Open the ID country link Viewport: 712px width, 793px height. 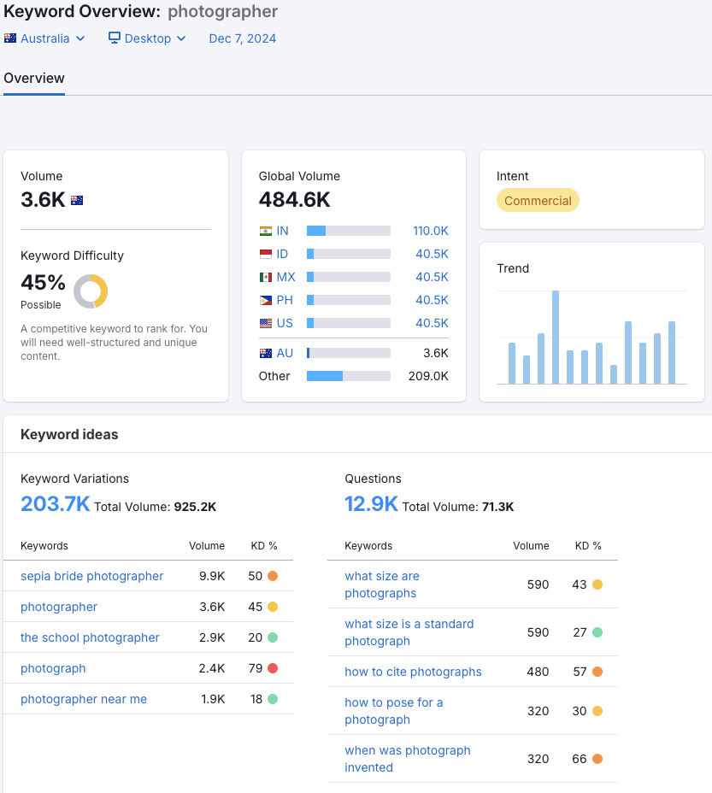coord(282,254)
